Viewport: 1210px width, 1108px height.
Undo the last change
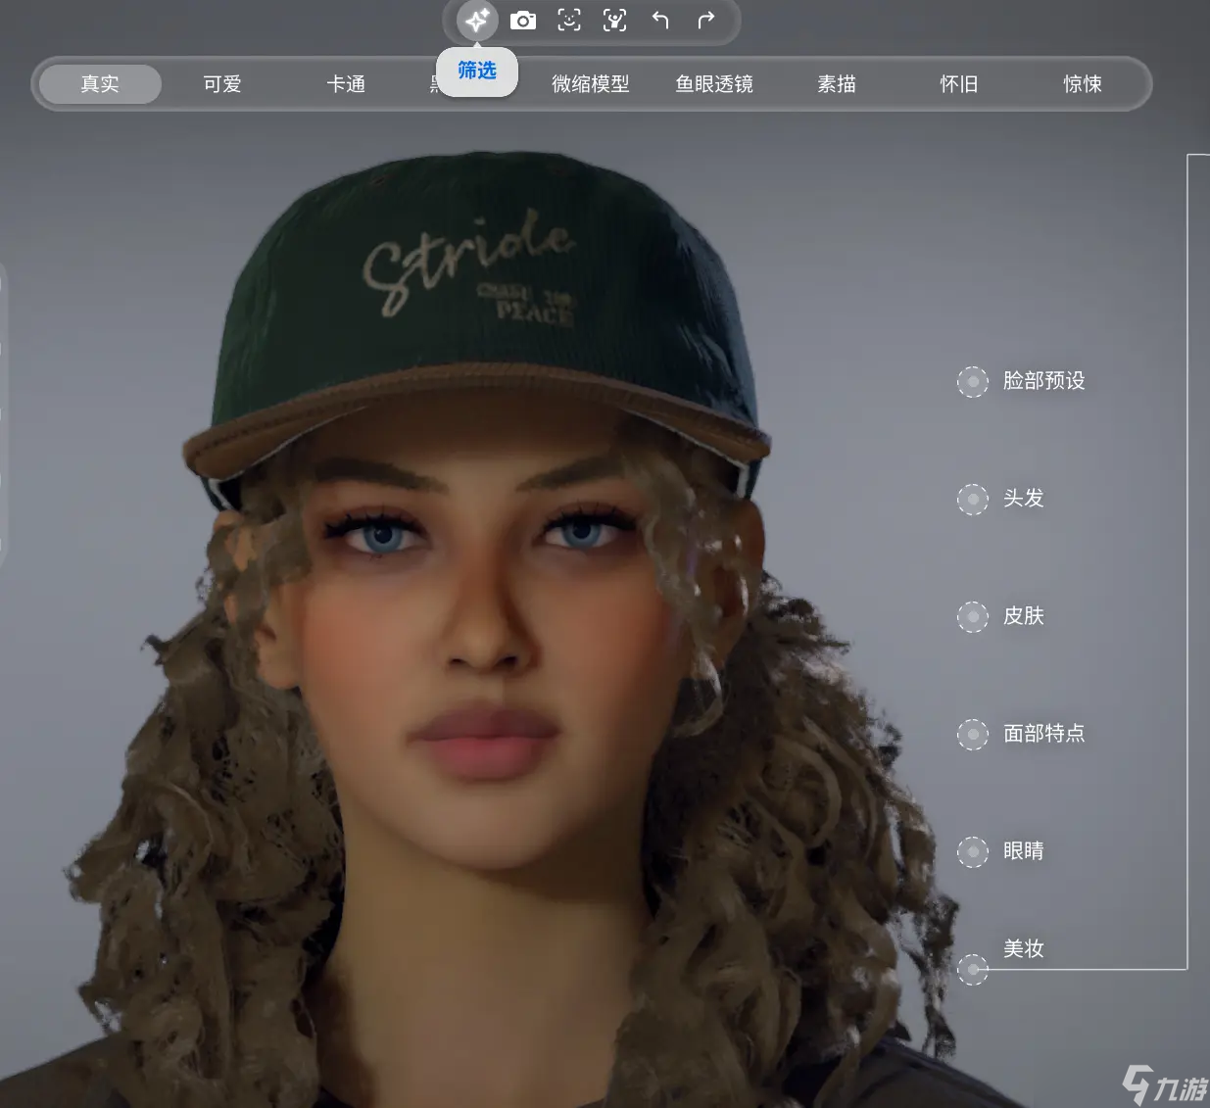pyautogui.click(x=660, y=21)
